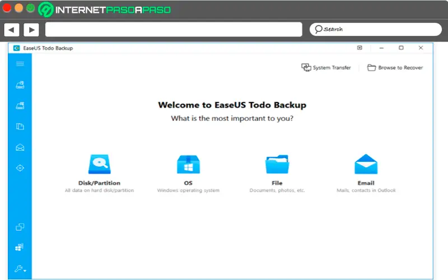Click the Search field
The image size is (448, 280).
tap(375, 29)
